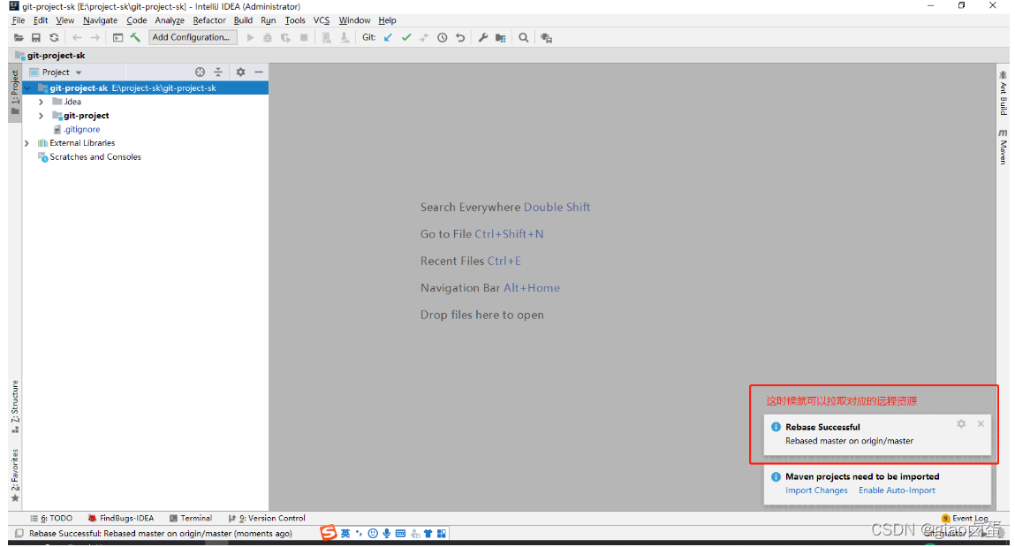Image resolution: width=1015 pixels, height=547 pixels.
Task: Open Settings via the wrench icon
Action: [x=483, y=37]
